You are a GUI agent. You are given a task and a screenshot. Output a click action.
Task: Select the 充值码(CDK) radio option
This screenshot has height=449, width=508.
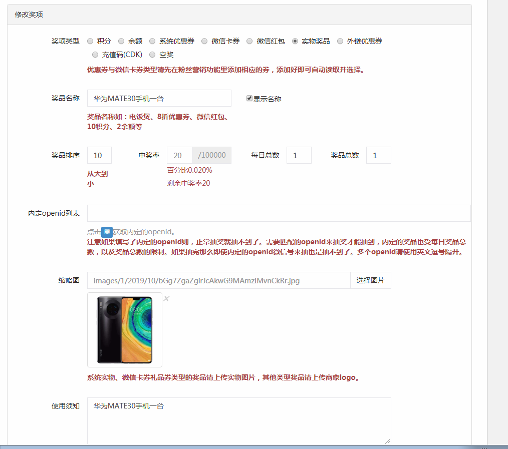click(x=95, y=55)
